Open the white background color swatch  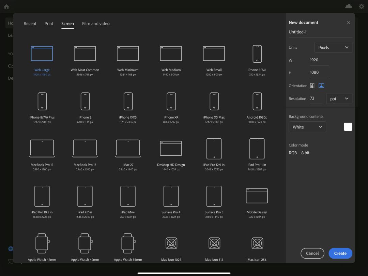pyautogui.click(x=348, y=127)
